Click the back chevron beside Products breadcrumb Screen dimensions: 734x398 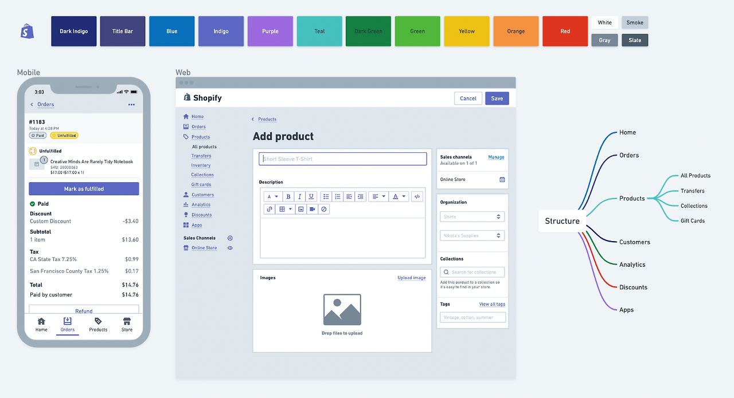[x=253, y=119]
